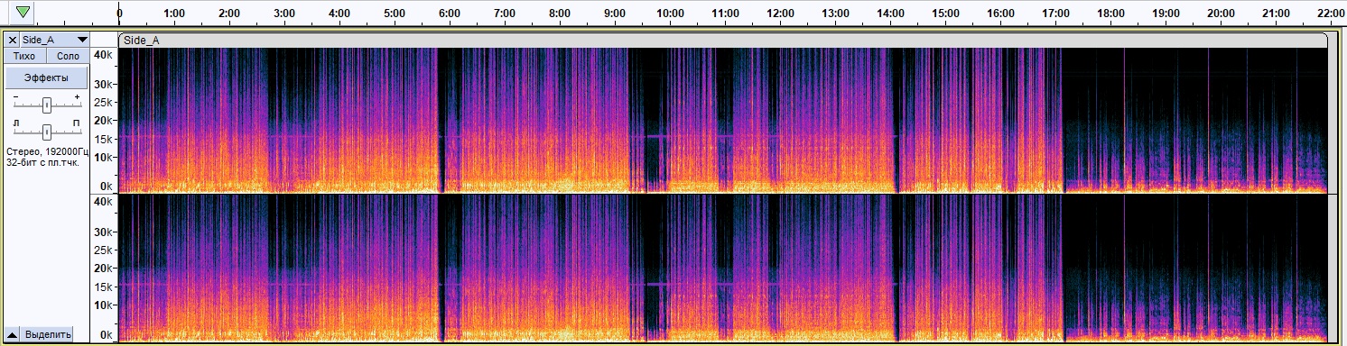Click the gain slider handle
The image size is (1347, 346).
pyautogui.click(x=46, y=106)
